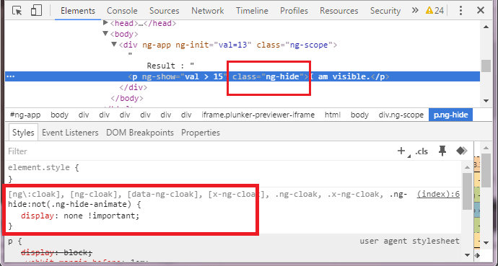Select iframe.plunker-previewer-iframe breadcrumb
498x266 pixels.
click(x=258, y=115)
